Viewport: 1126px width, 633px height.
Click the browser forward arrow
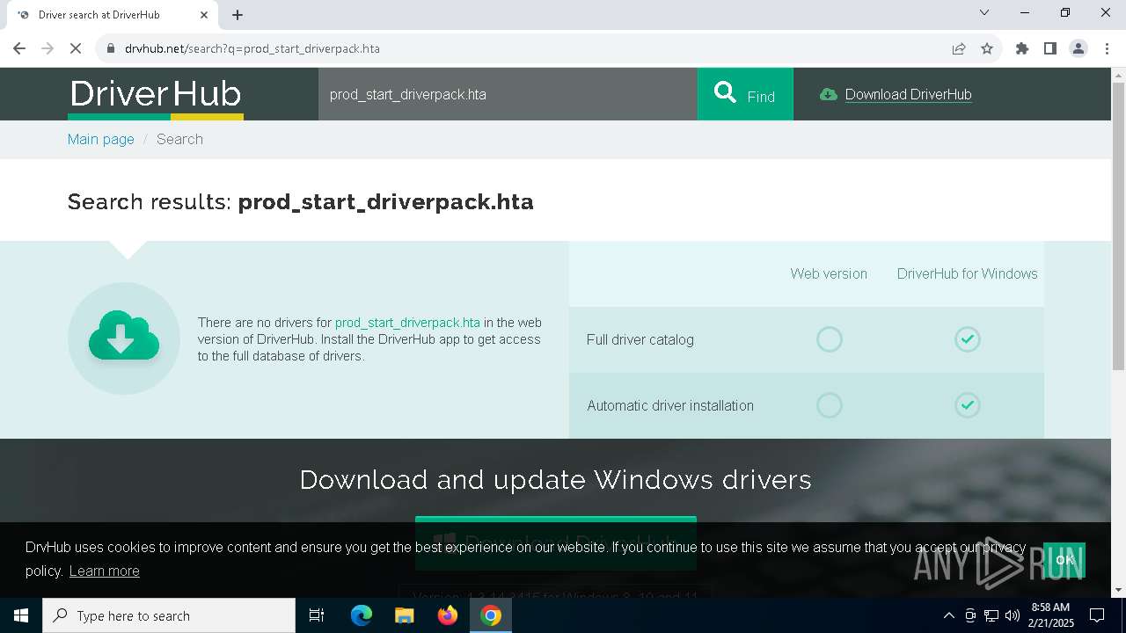coord(48,48)
